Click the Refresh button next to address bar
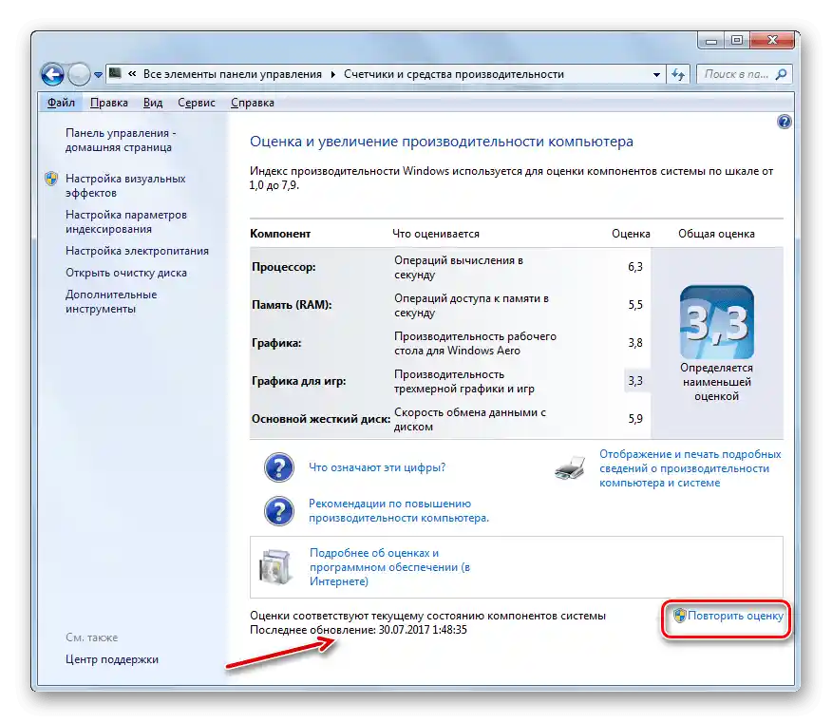The height and width of the screenshot is (723, 832). click(678, 74)
